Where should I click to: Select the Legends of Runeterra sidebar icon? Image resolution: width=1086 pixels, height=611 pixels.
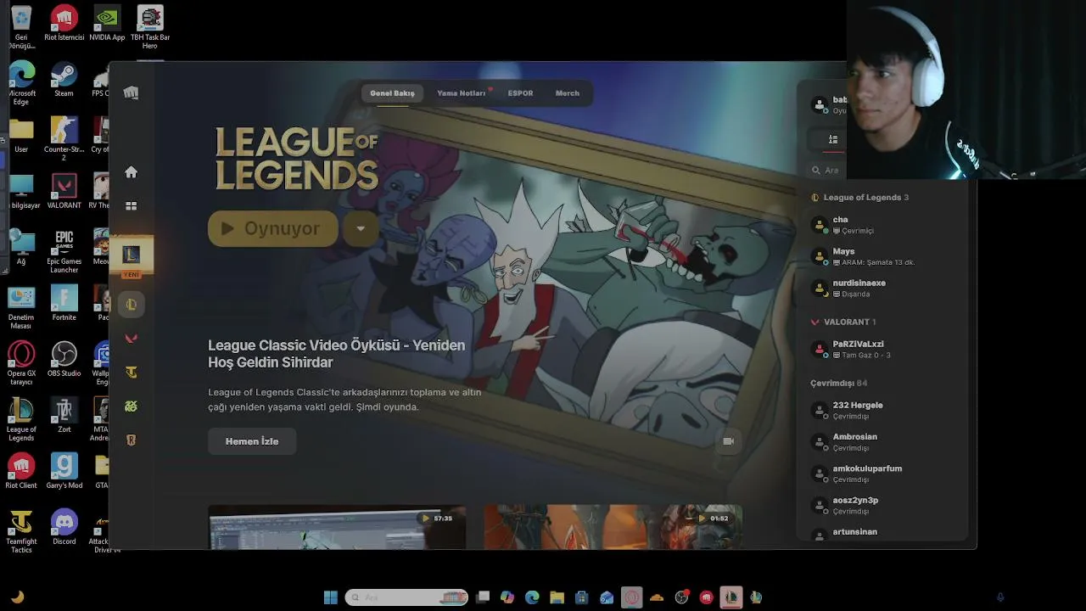[131, 440]
